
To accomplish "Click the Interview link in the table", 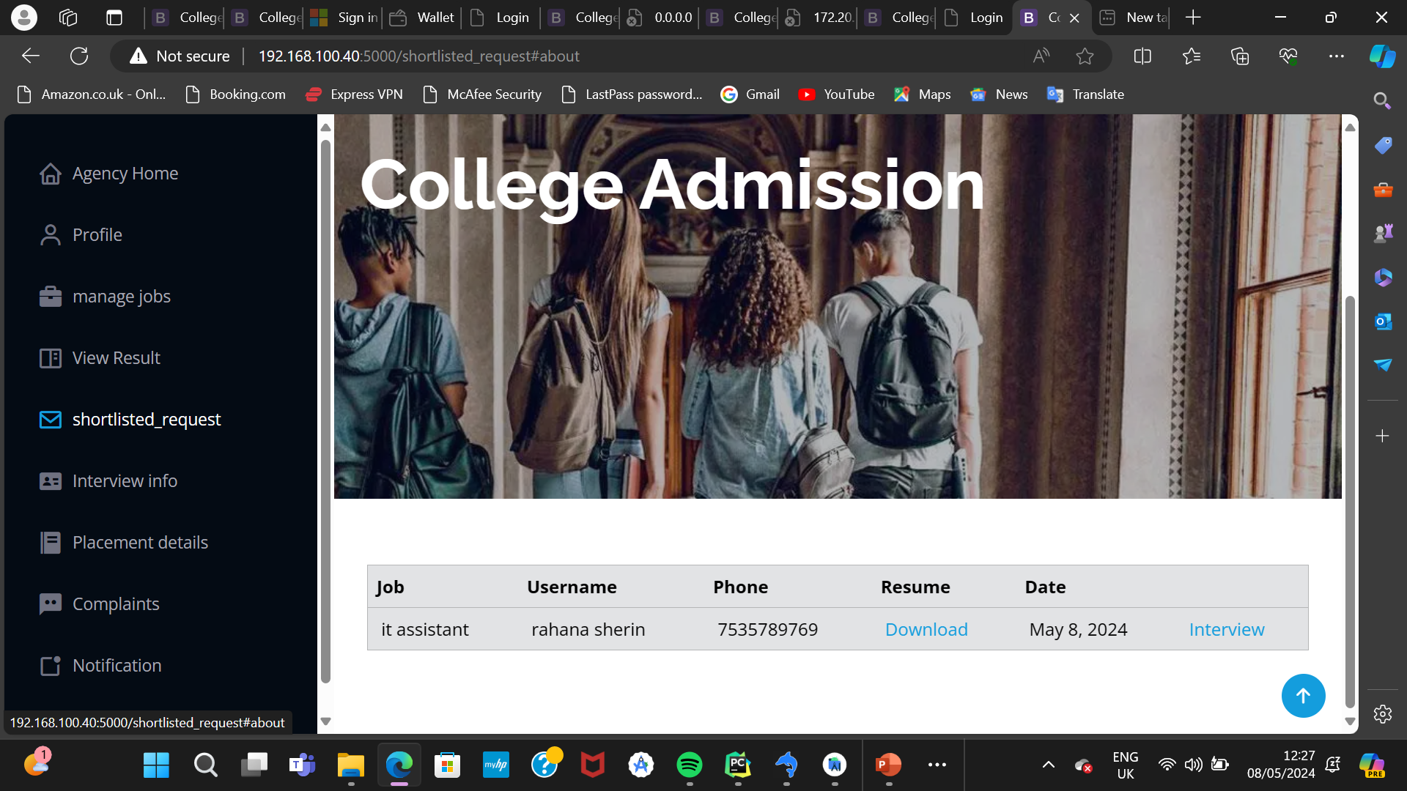I will pos(1226,629).
